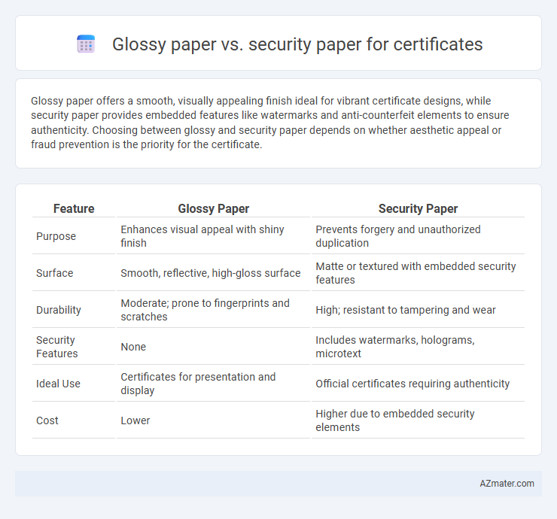Select the 'Glossy Paper' column header
557x519 pixels.
pyautogui.click(x=214, y=209)
